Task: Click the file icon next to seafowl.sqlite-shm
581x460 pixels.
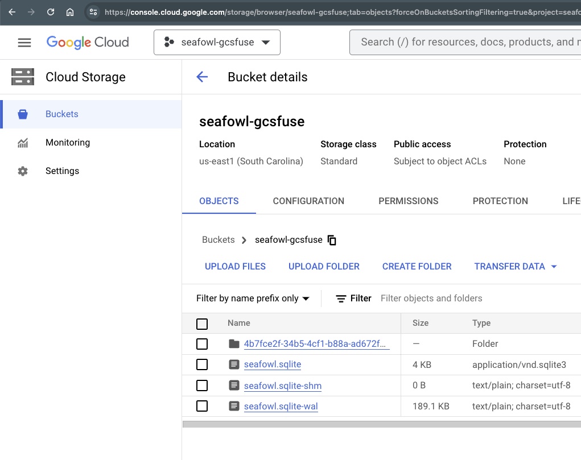Action: pos(234,386)
